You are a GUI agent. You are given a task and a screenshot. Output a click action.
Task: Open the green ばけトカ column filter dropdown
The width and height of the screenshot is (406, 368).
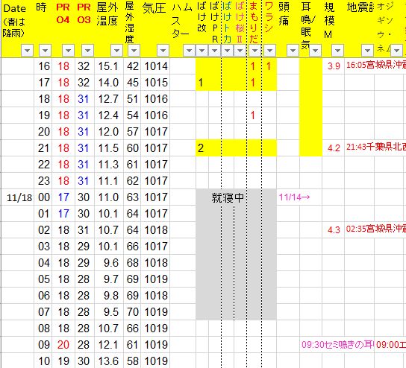pos(227,51)
